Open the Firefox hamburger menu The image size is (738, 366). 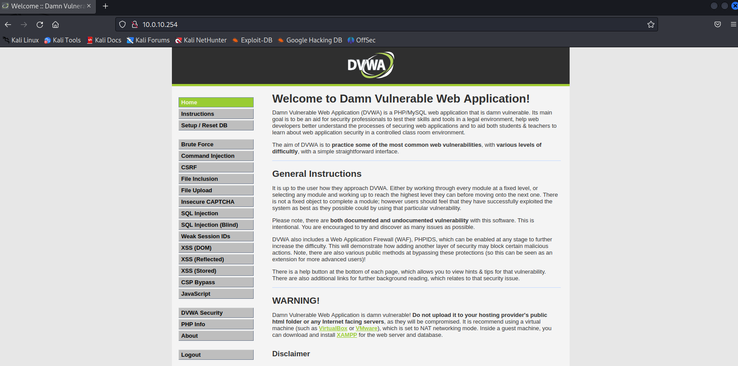[733, 25]
